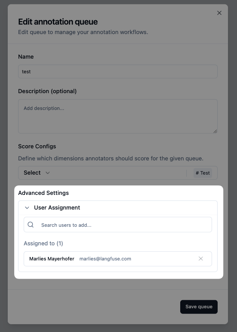Save the queue with Save queue button
The width and height of the screenshot is (237, 332).
point(199,307)
